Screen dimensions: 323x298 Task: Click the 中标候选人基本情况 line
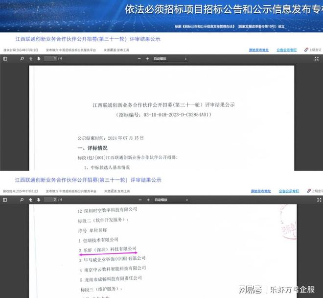(107, 167)
